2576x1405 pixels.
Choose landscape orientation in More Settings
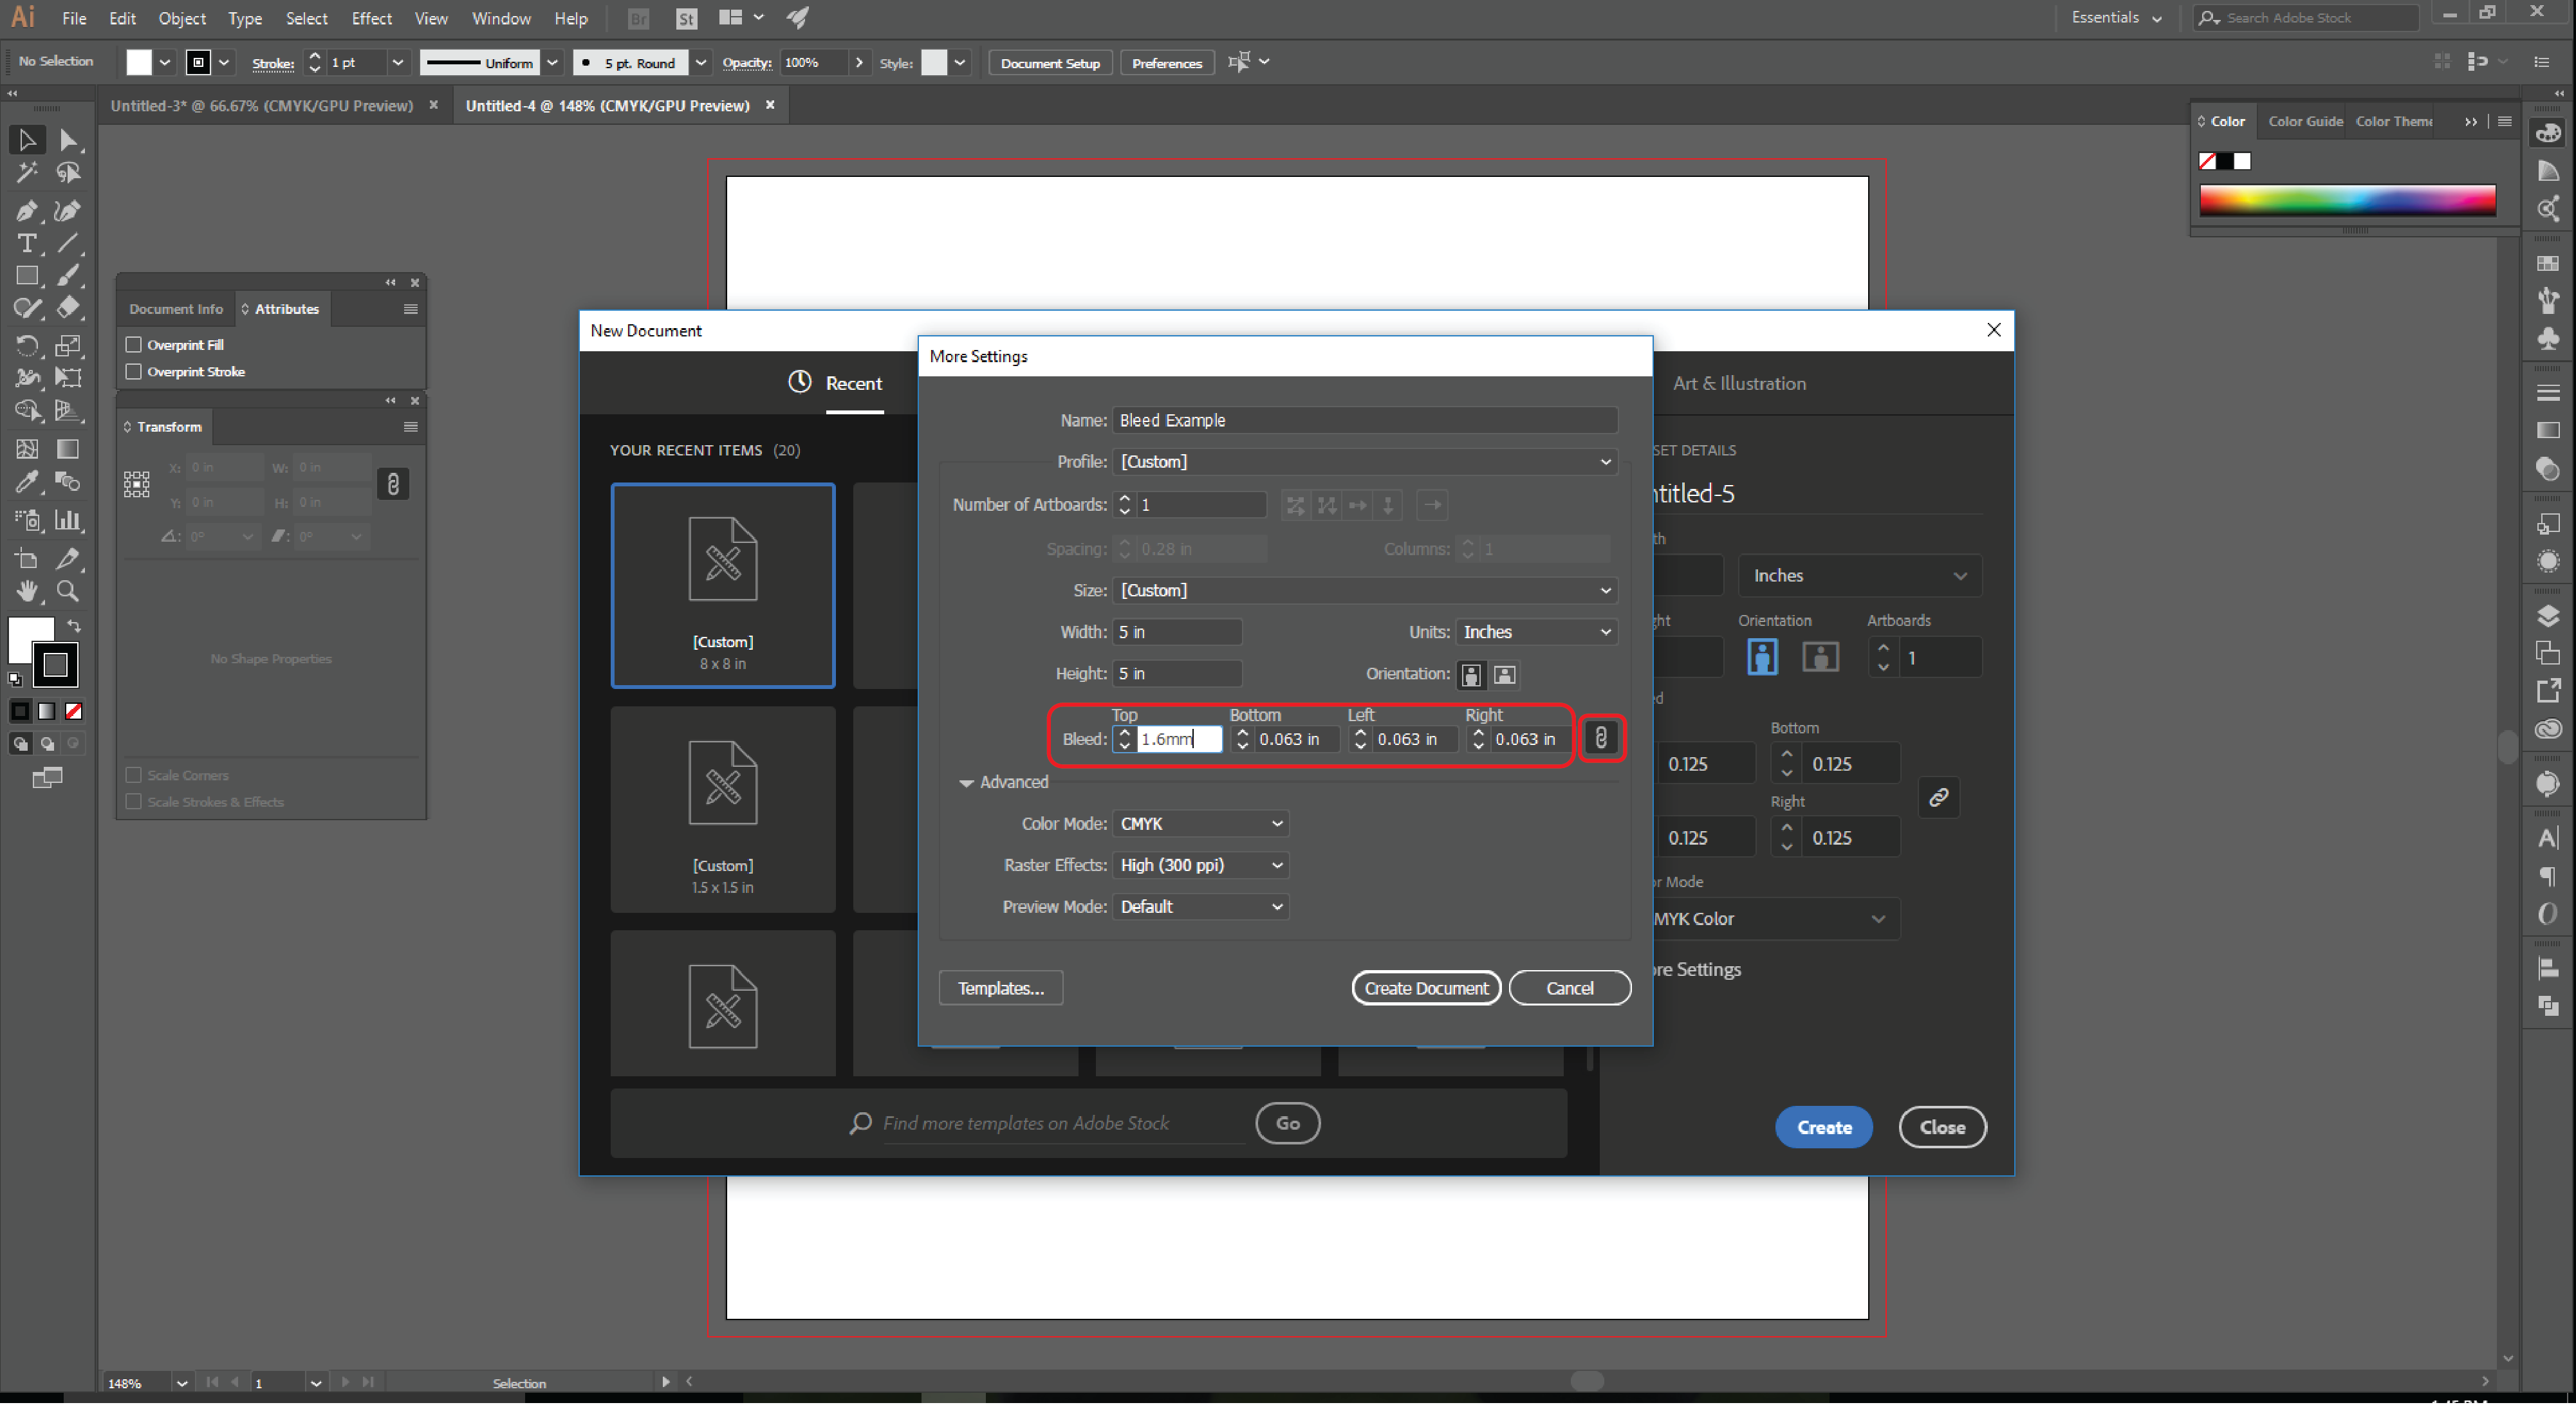click(1505, 675)
